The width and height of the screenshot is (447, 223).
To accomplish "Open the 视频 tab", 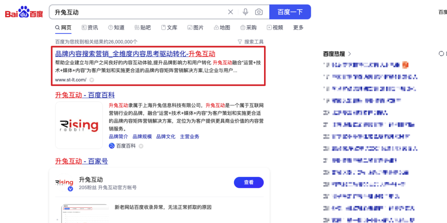I will point(275,27).
